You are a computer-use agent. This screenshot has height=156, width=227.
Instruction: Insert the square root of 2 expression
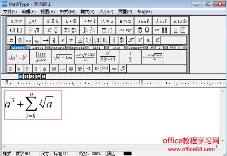click(x=122, y=69)
